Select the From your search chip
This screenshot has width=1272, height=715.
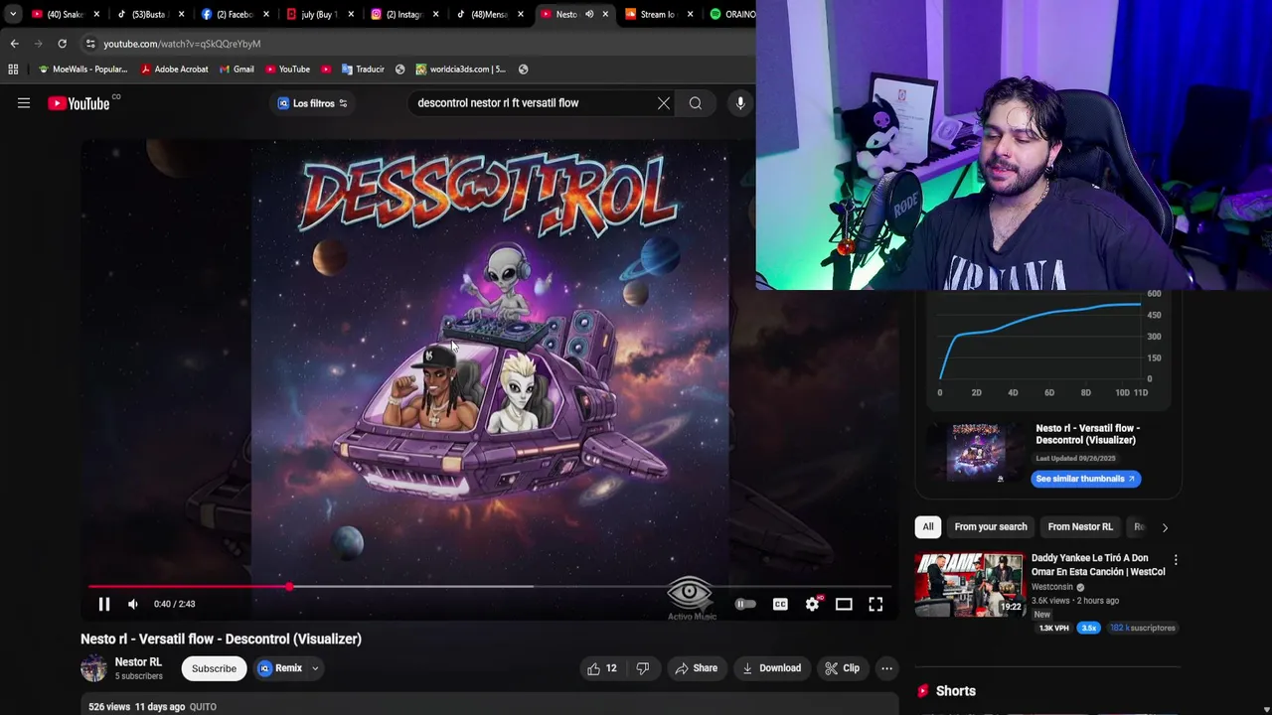[x=991, y=527]
